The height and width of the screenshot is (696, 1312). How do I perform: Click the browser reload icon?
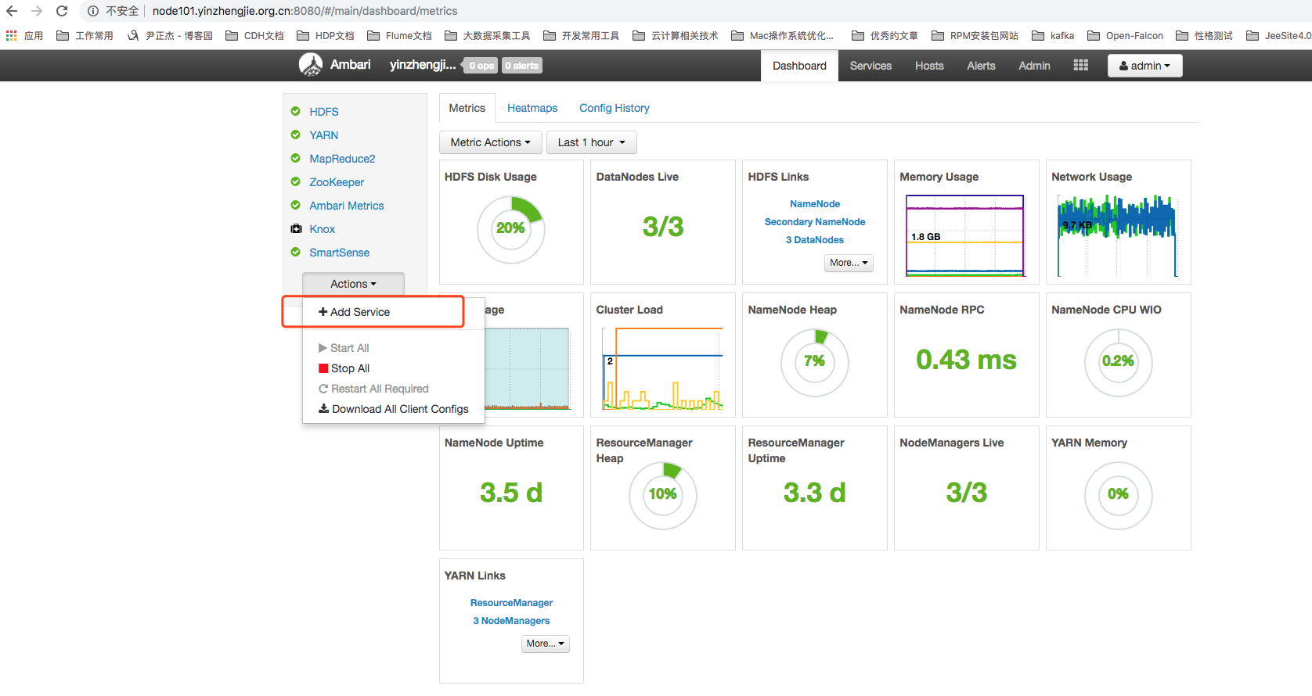point(62,11)
